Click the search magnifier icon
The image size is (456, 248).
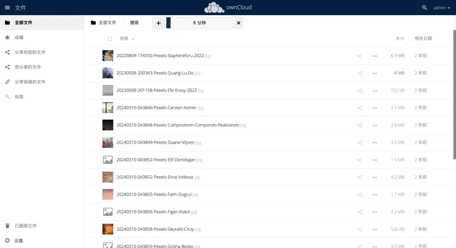point(424,8)
